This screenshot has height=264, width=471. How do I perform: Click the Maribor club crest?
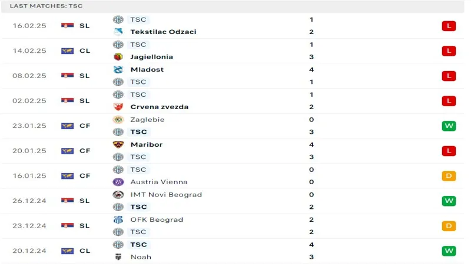click(118, 144)
